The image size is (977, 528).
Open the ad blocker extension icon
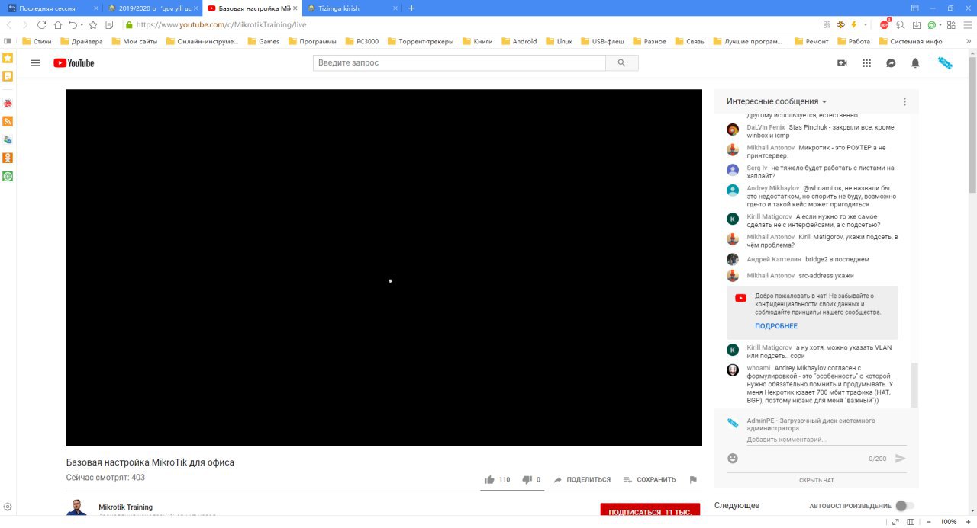click(885, 24)
